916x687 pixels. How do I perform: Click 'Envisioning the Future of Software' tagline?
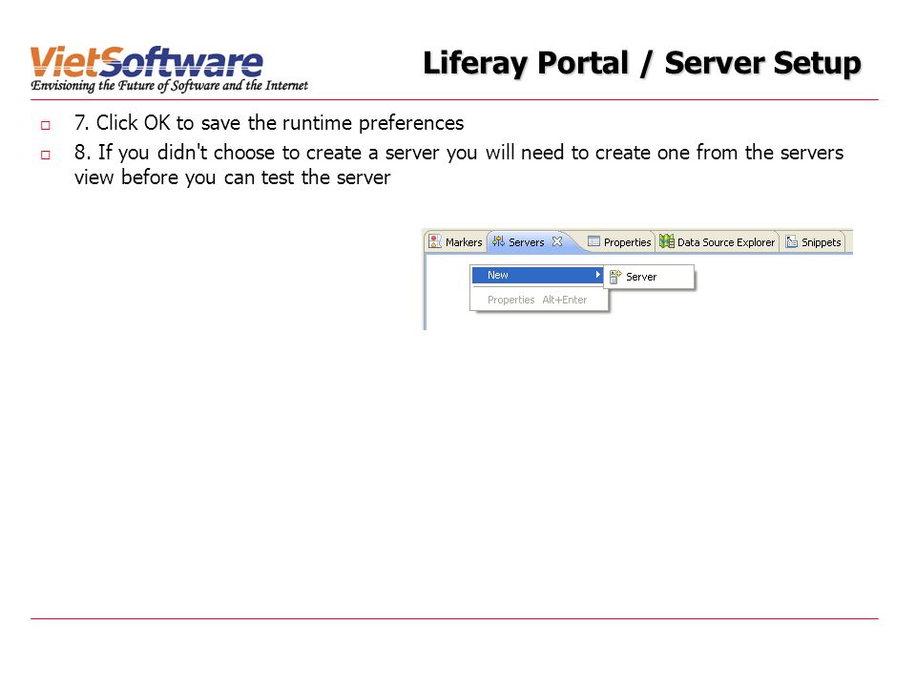tap(125, 86)
